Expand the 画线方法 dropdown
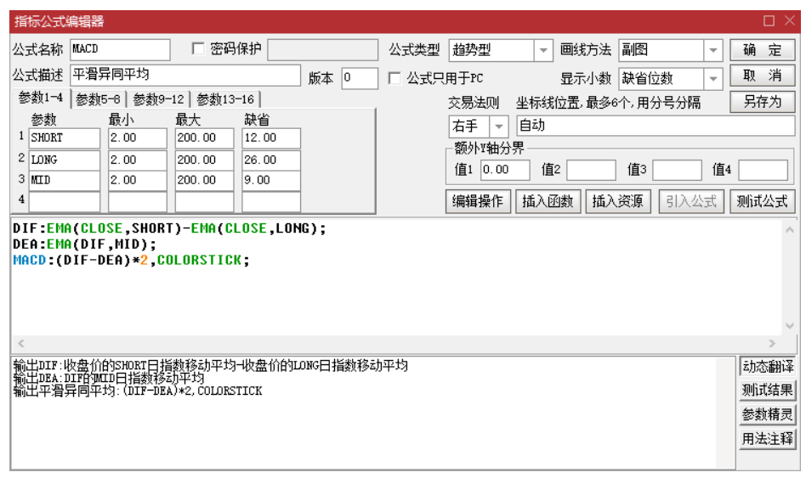The width and height of the screenshot is (806, 478). click(712, 51)
